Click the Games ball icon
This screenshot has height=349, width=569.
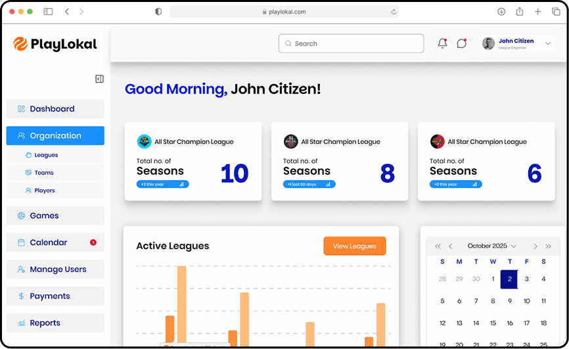(22, 216)
